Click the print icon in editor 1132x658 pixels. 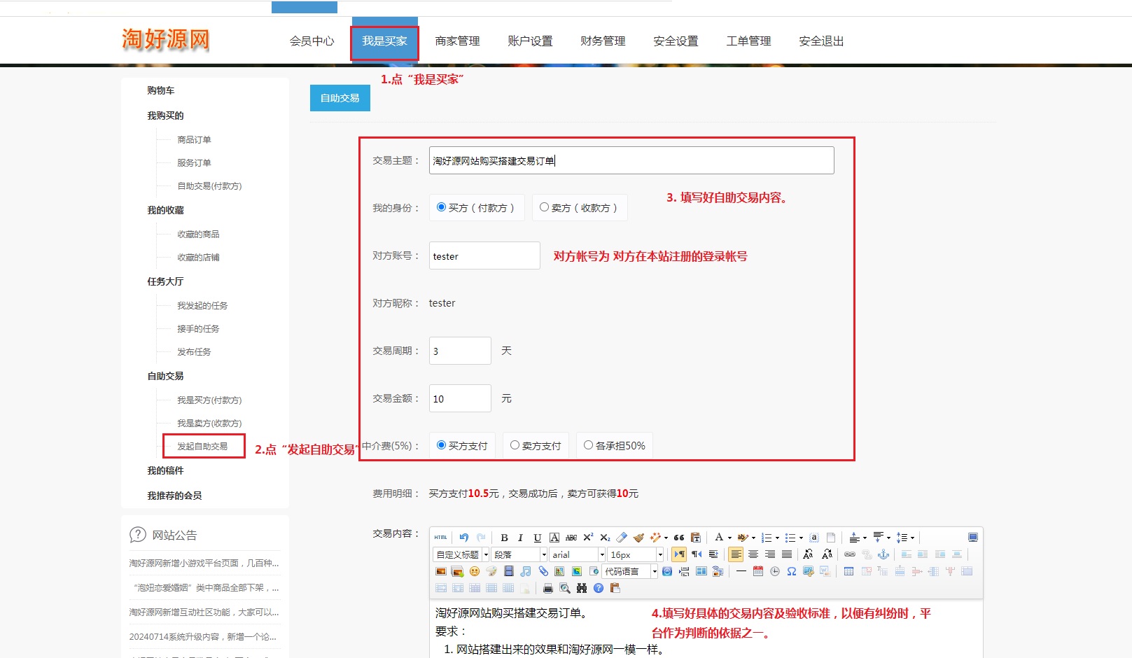pos(547,588)
